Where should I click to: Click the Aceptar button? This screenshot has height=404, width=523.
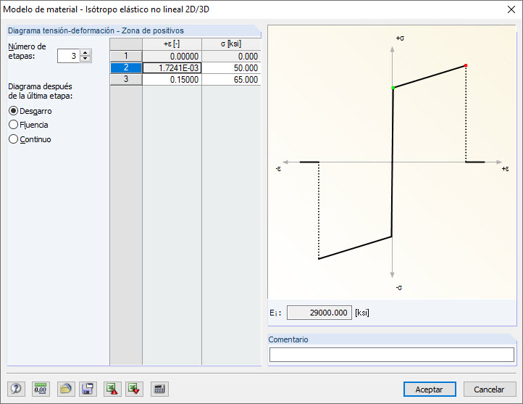tap(430, 389)
